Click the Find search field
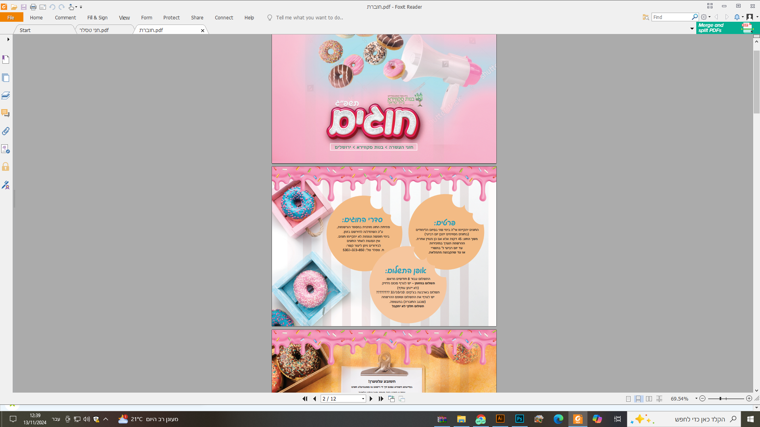The width and height of the screenshot is (760, 427). [x=671, y=17]
